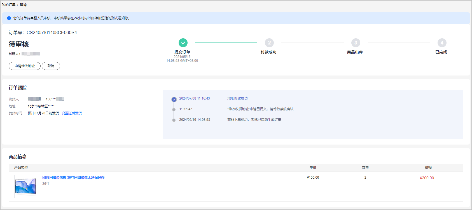Click step 4 circle for 已完成
The image size is (472, 210).
coord(442,43)
